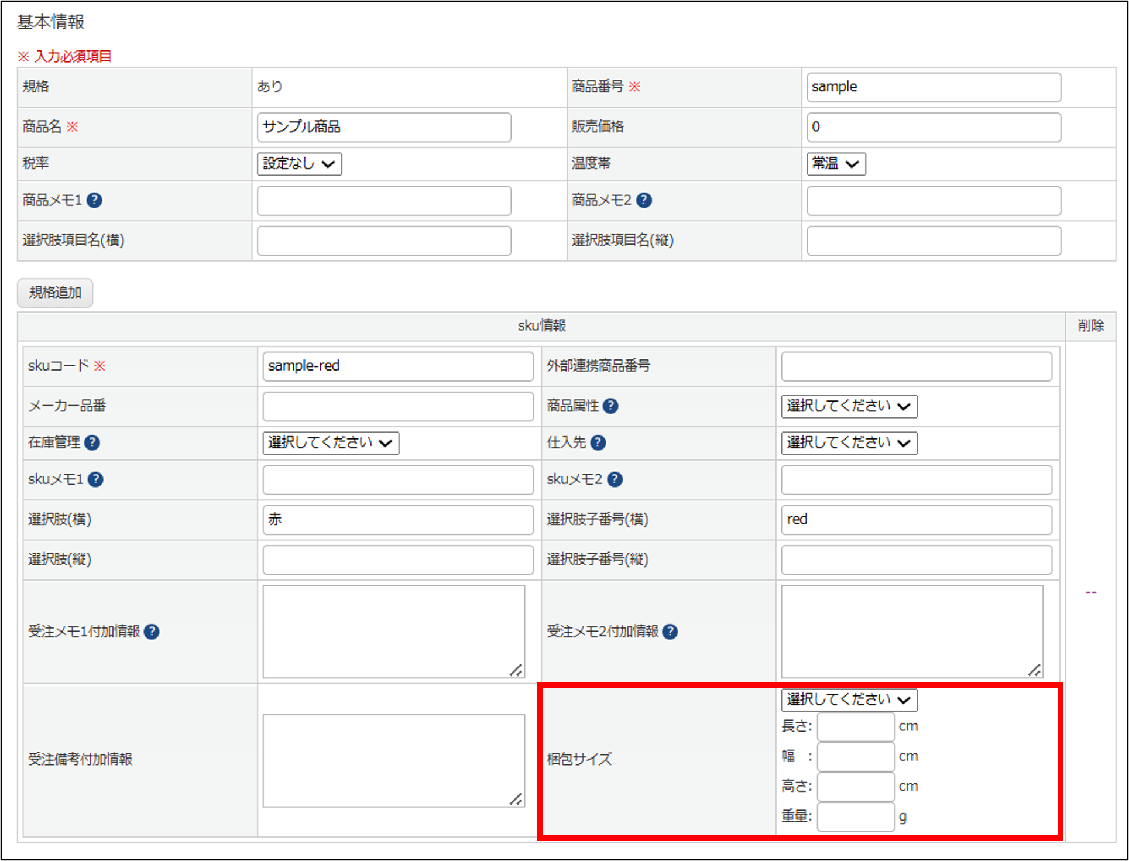Click help icon next to 商品属性

click(x=610, y=406)
